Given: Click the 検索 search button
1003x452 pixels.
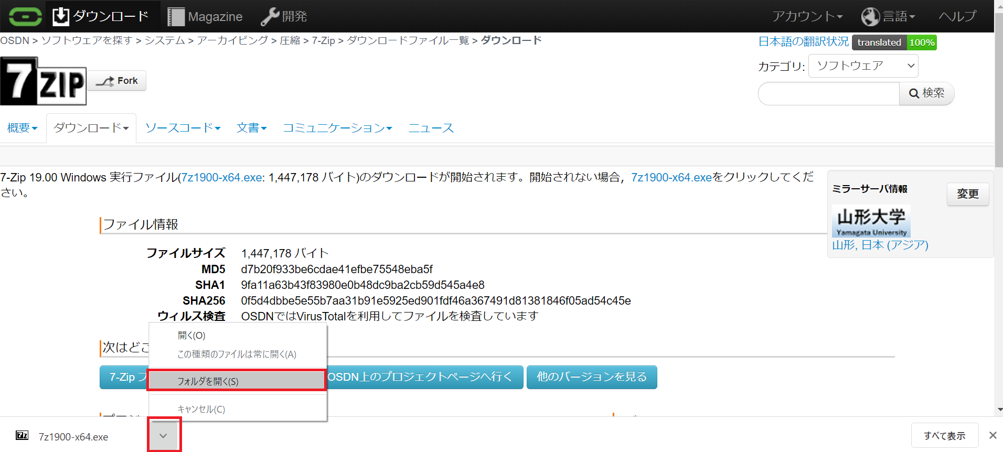Looking at the screenshot, I should [926, 94].
